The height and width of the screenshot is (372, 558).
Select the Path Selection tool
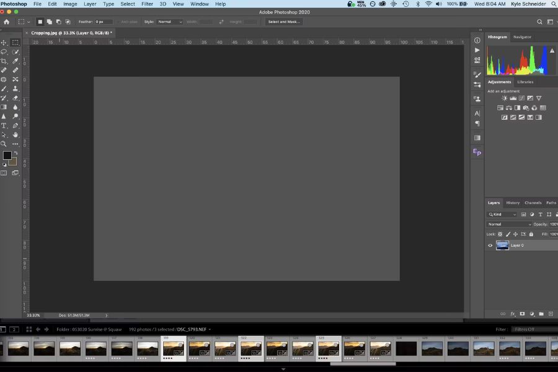[4, 135]
